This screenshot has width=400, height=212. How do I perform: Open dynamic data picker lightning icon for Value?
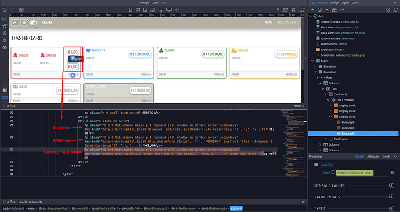391,173
